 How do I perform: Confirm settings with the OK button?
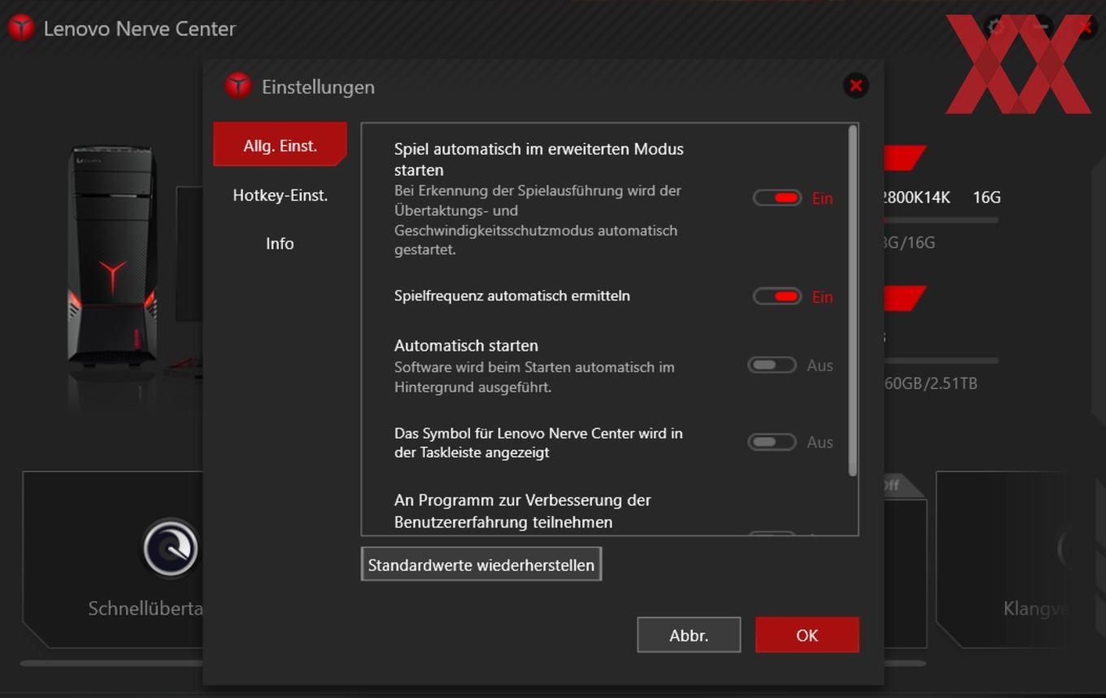[x=807, y=635]
